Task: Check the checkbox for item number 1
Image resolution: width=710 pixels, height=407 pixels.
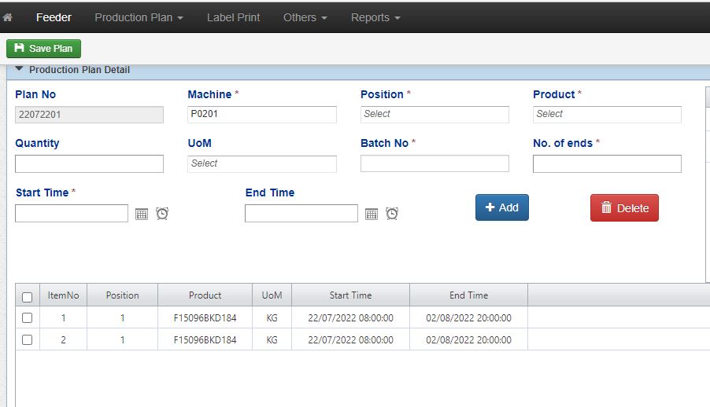Action: point(28,318)
